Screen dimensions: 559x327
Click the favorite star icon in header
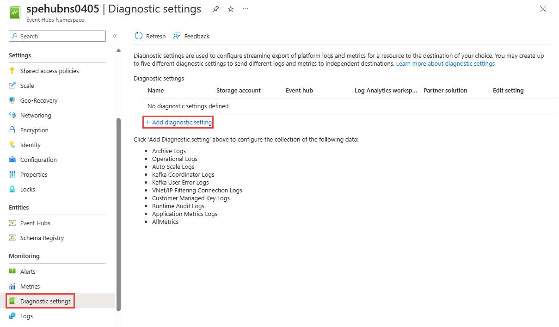pyautogui.click(x=231, y=9)
